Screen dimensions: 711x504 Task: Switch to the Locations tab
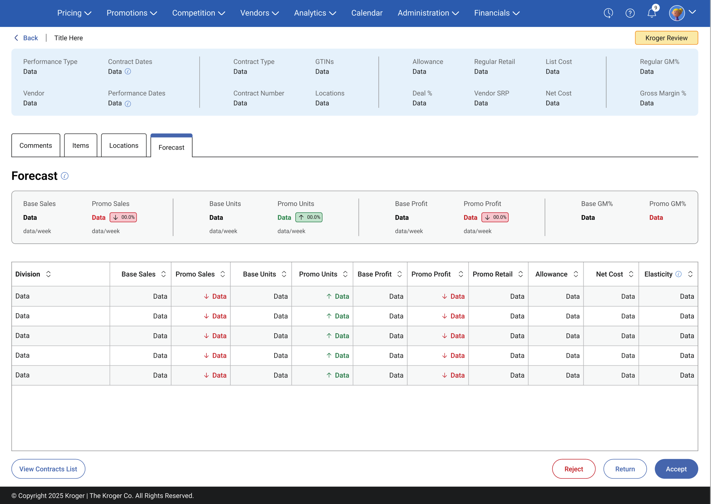(x=124, y=146)
